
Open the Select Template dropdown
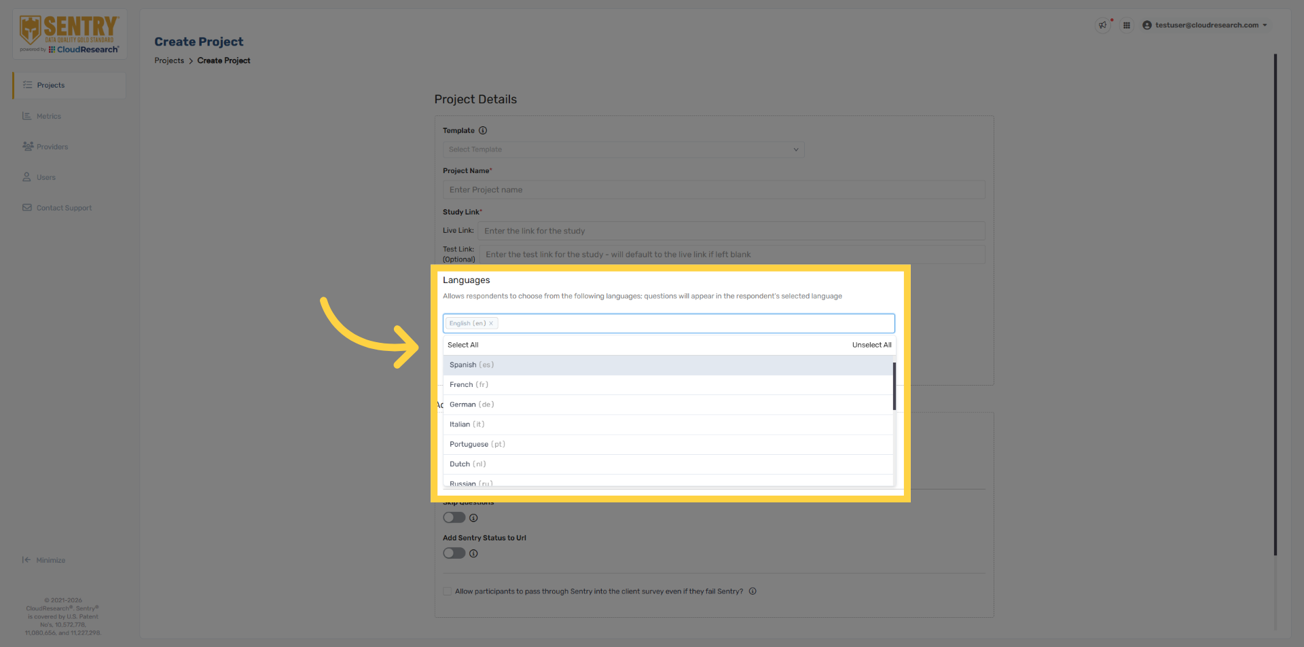(x=623, y=149)
